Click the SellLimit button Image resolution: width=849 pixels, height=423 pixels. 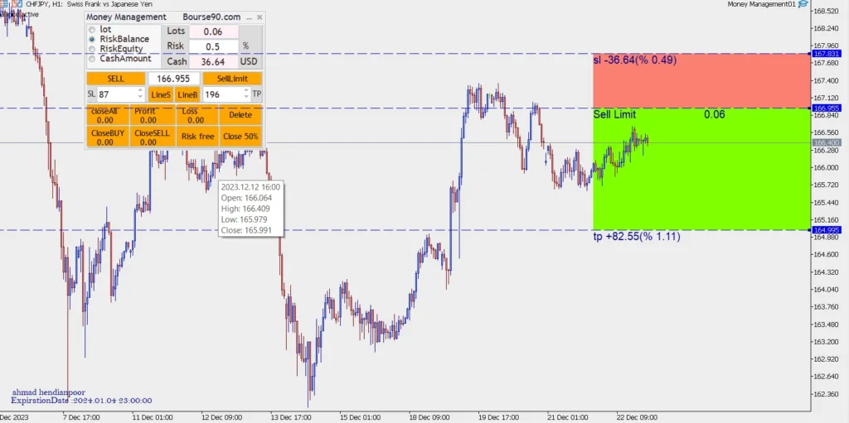232,79
